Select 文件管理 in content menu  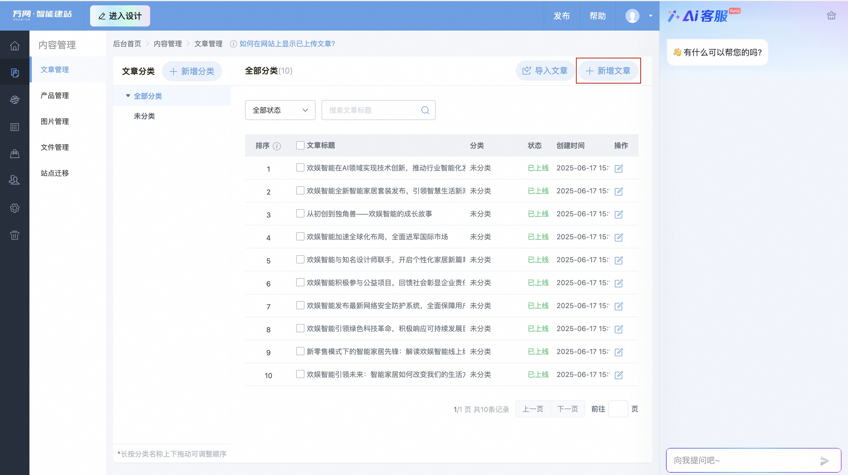pos(55,147)
